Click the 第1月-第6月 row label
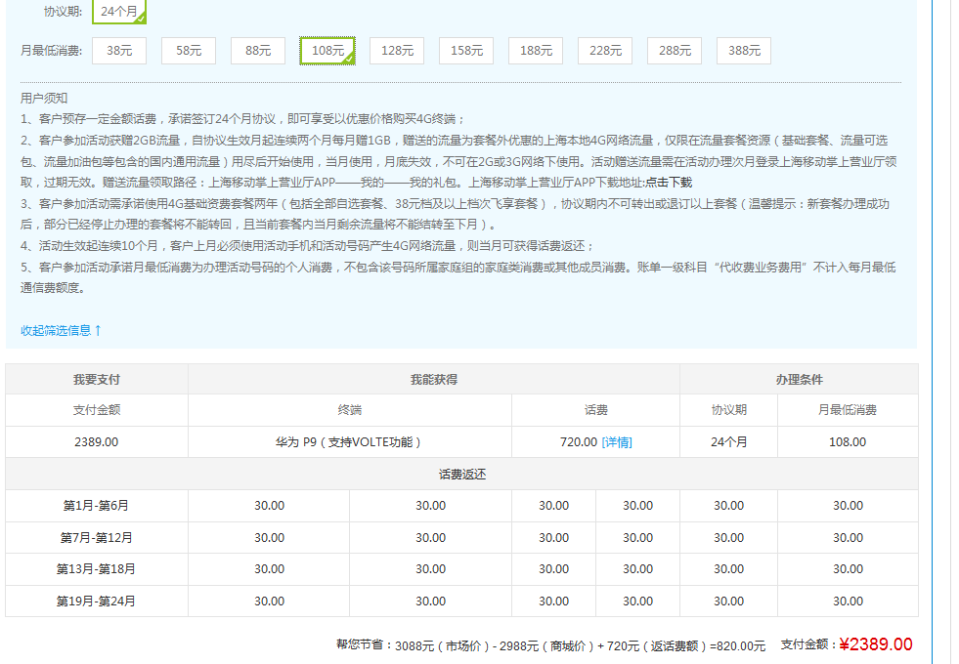 click(x=96, y=506)
